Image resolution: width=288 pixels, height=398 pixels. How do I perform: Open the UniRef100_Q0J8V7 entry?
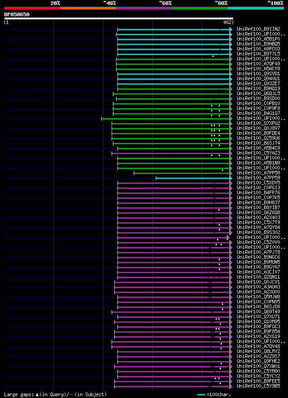tap(258, 128)
